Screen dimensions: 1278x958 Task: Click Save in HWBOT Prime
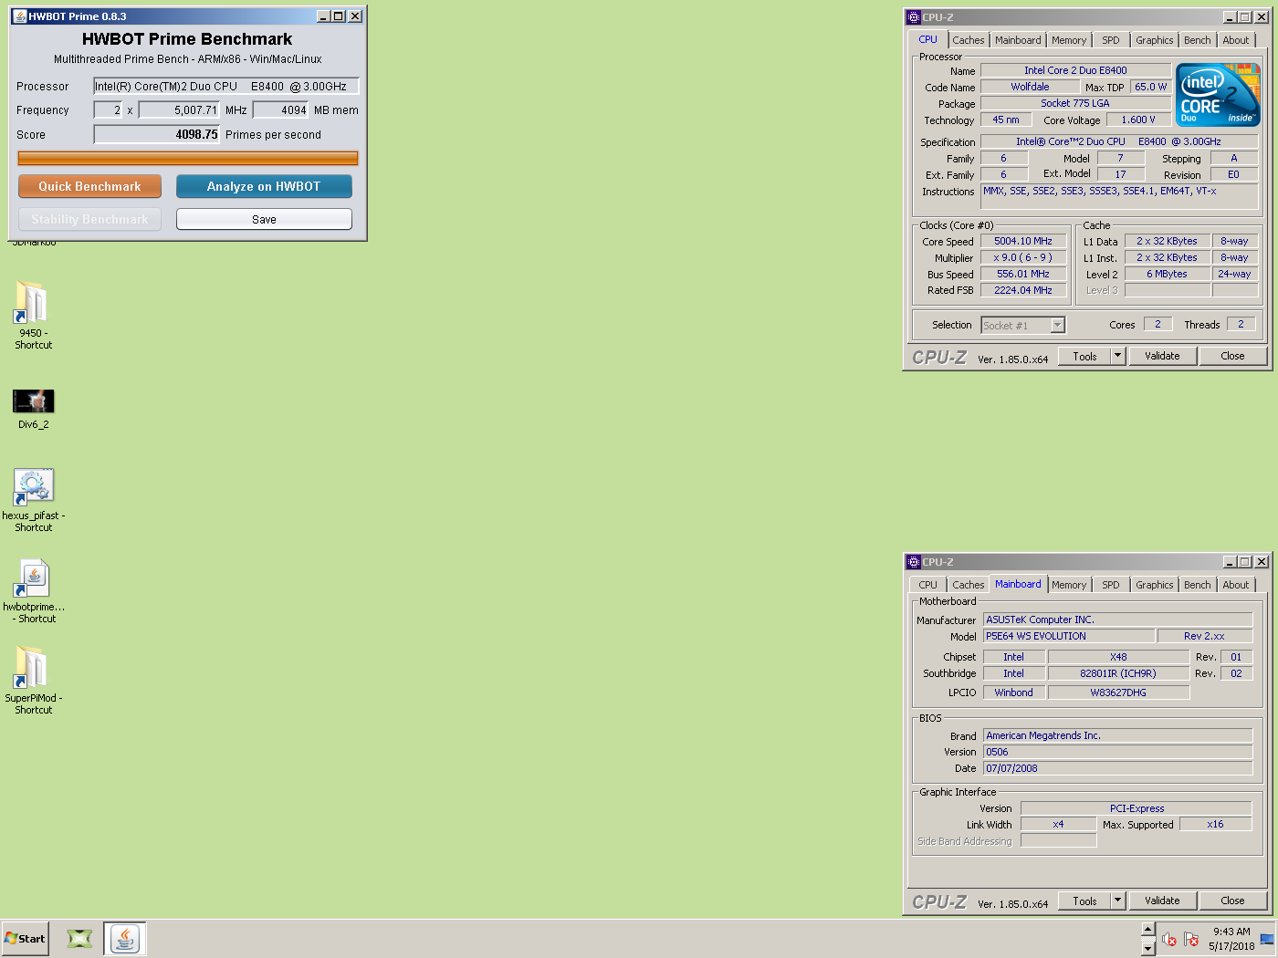[x=264, y=219]
